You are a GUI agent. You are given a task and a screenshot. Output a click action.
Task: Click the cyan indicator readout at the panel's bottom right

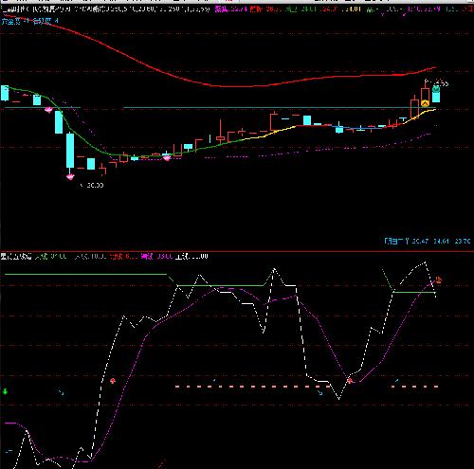428,242
